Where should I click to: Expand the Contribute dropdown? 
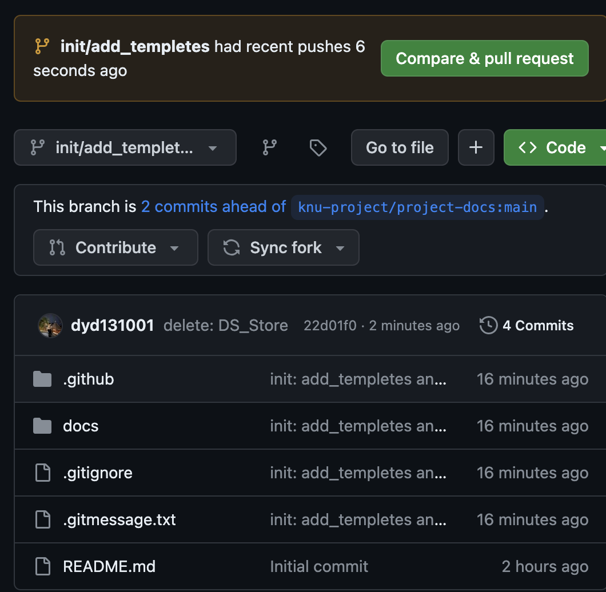115,247
